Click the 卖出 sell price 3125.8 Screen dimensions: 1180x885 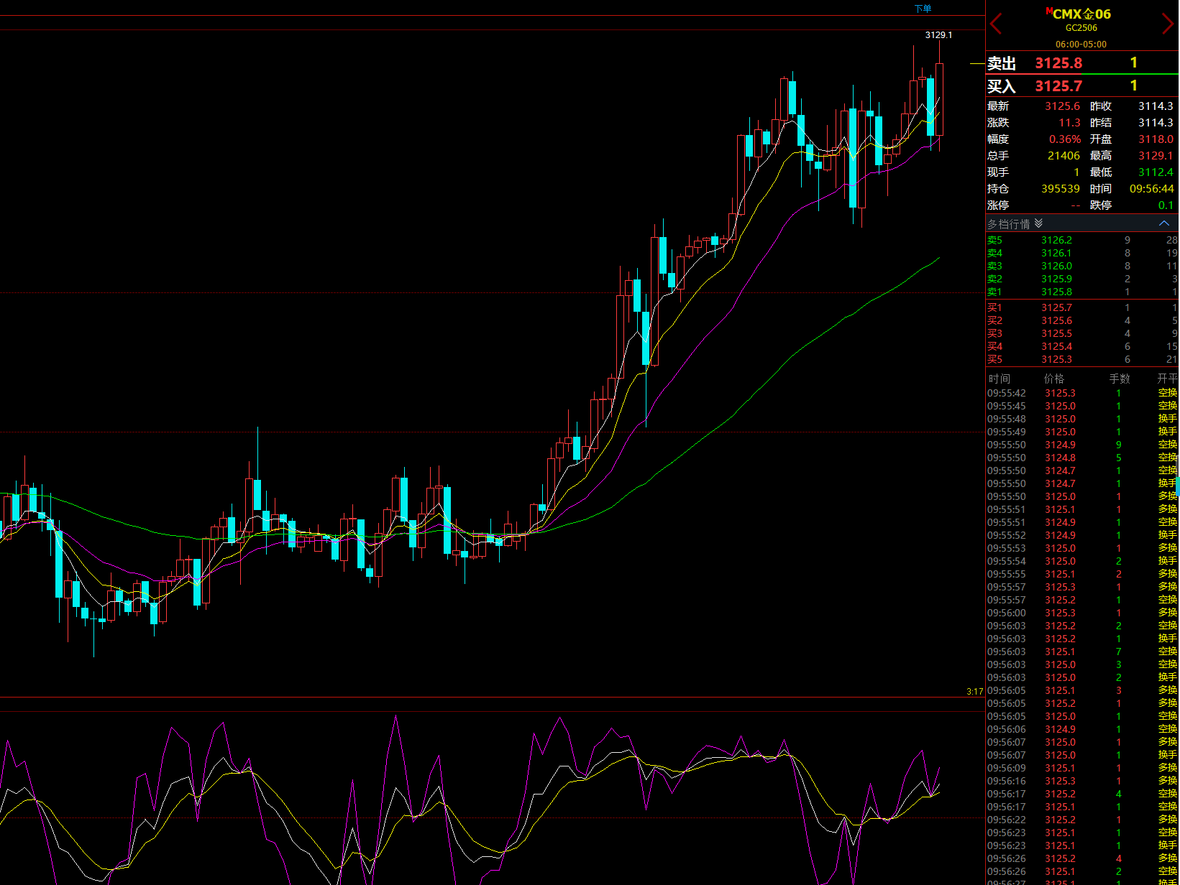(x=1058, y=63)
